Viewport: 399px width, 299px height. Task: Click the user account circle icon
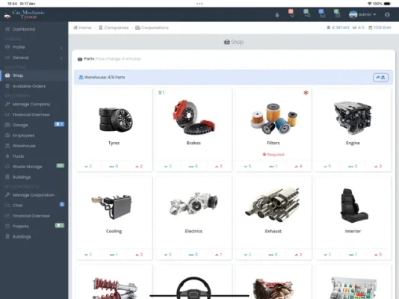click(387, 15)
